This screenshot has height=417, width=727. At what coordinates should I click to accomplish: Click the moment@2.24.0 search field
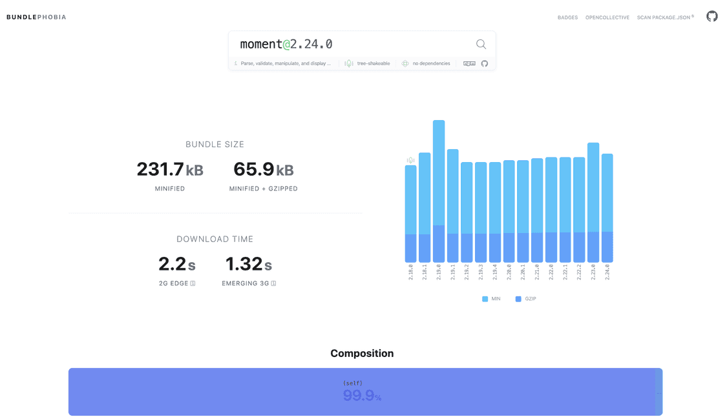point(349,44)
